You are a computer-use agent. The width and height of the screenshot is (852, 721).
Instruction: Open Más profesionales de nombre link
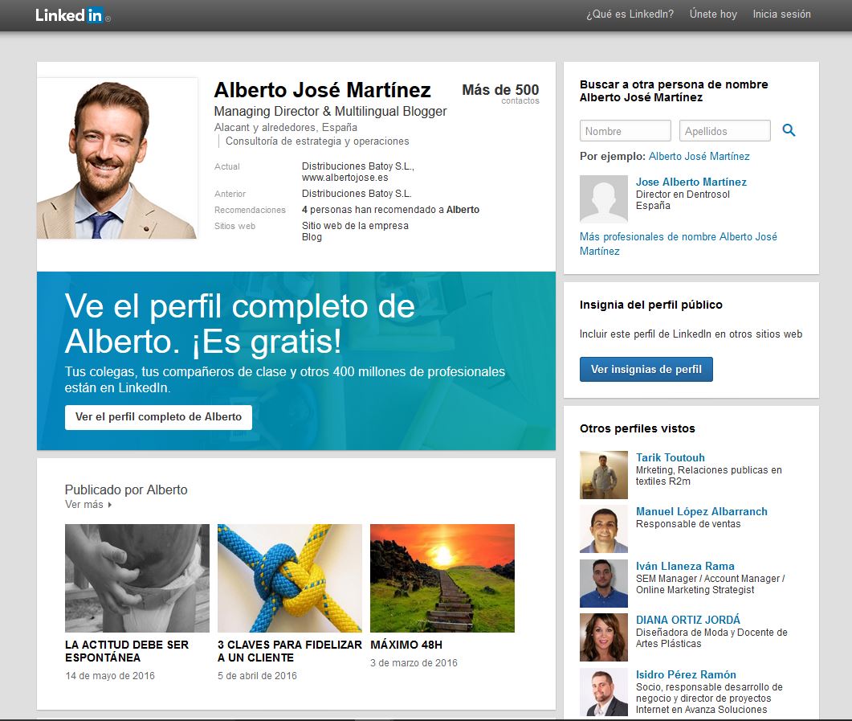click(678, 244)
